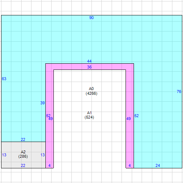Select the "52" dimension on the left pink wall
183x183 pixels.
(x=48, y=116)
